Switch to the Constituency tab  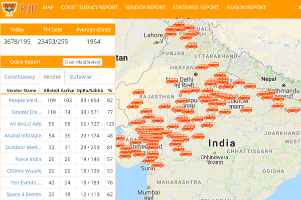point(20,76)
